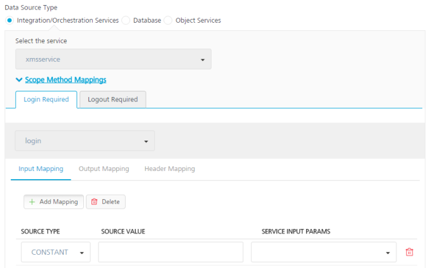Click the Source Value input field
Viewport: 428px width, 268px height.
coord(170,252)
